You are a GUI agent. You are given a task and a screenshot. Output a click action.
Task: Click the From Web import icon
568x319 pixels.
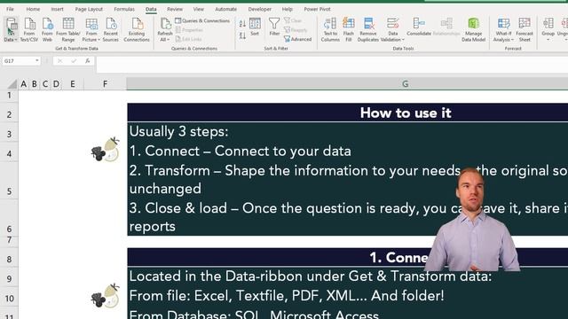point(47,29)
